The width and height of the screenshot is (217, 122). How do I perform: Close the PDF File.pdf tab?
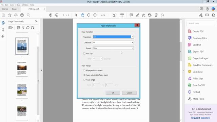click(44, 9)
